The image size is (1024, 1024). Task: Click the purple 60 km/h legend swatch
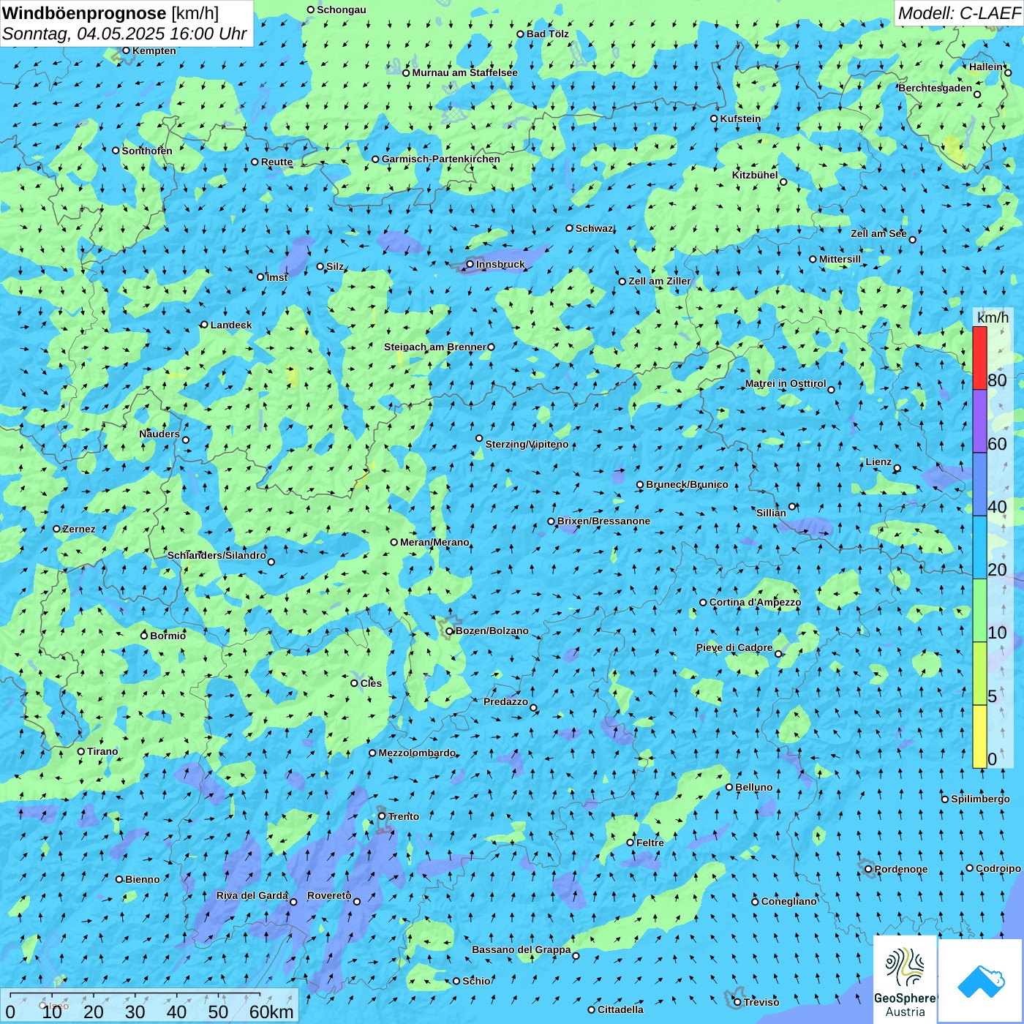979,421
